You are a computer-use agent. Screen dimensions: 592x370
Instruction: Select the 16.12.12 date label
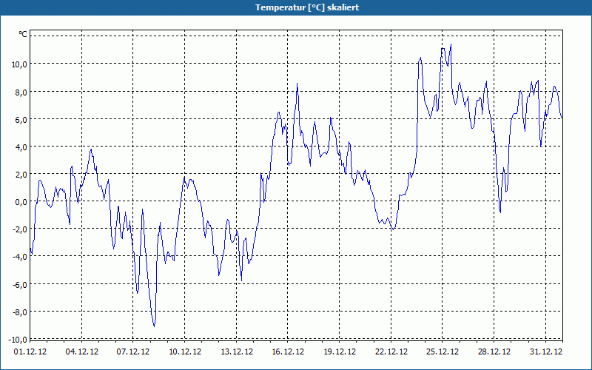coord(288,352)
